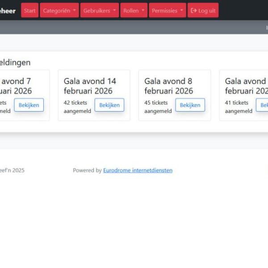This screenshot has width=268, height=268.
Task: Click the Gala avond 7 februari card title
Action: point(16,86)
